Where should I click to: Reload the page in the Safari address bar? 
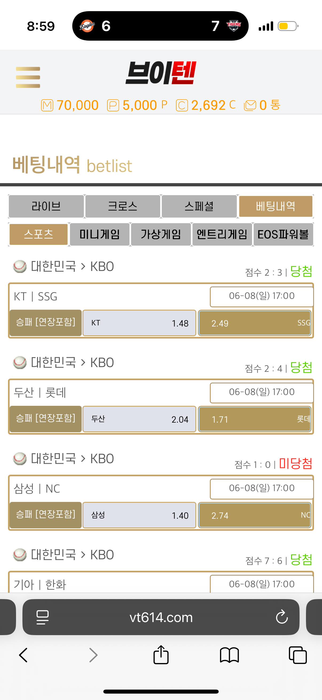(x=281, y=617)
